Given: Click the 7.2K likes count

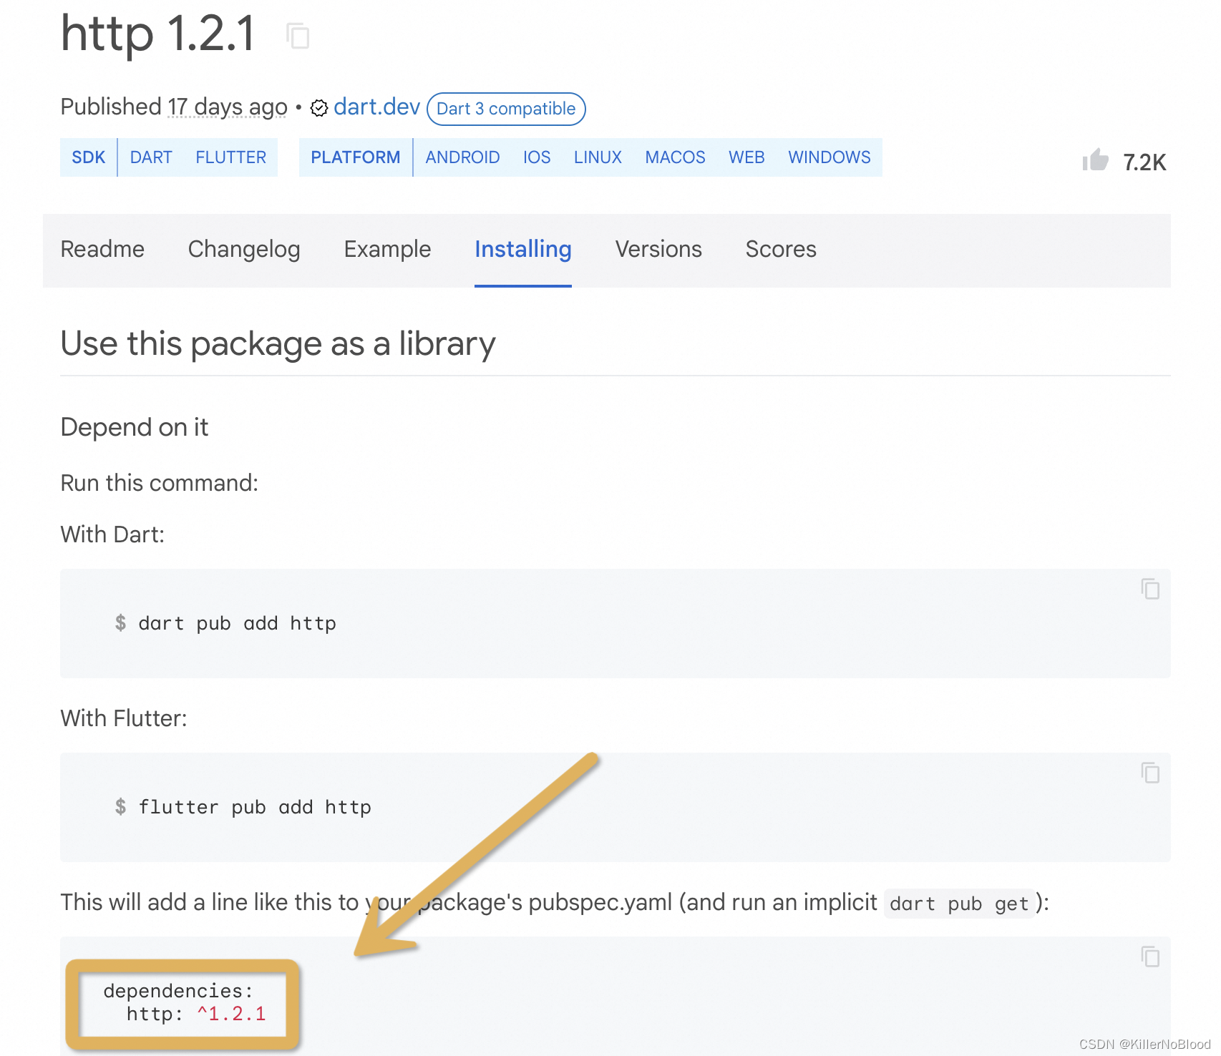Looking at the screenshot, I should click(1144, 162).
